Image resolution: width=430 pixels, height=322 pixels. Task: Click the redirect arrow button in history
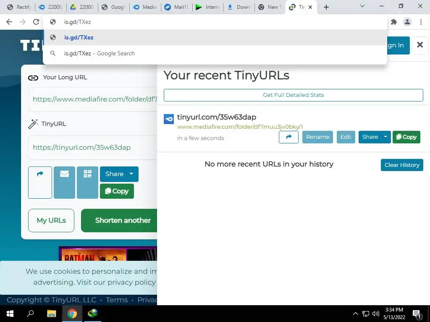pyautogui.click(x=288, y=137)
